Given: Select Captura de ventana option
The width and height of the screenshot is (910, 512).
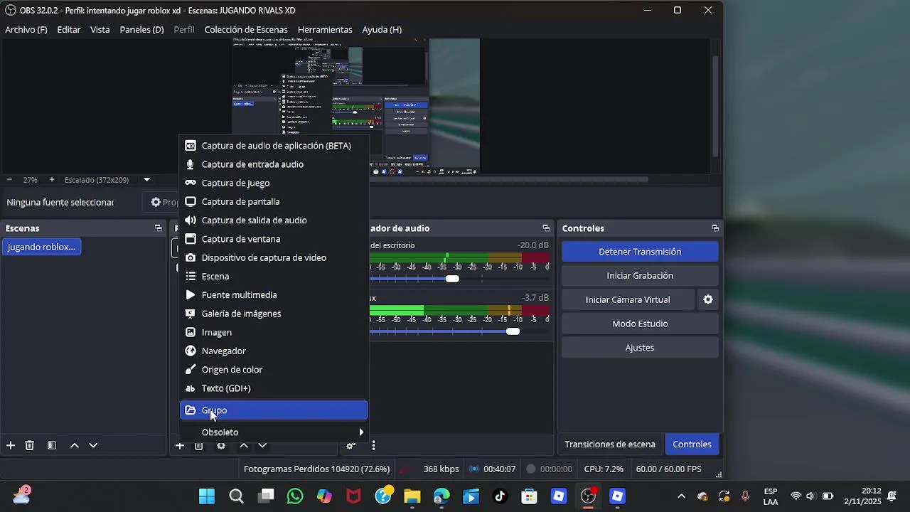Looking at the screenshot, I should (x=274, y=239).
